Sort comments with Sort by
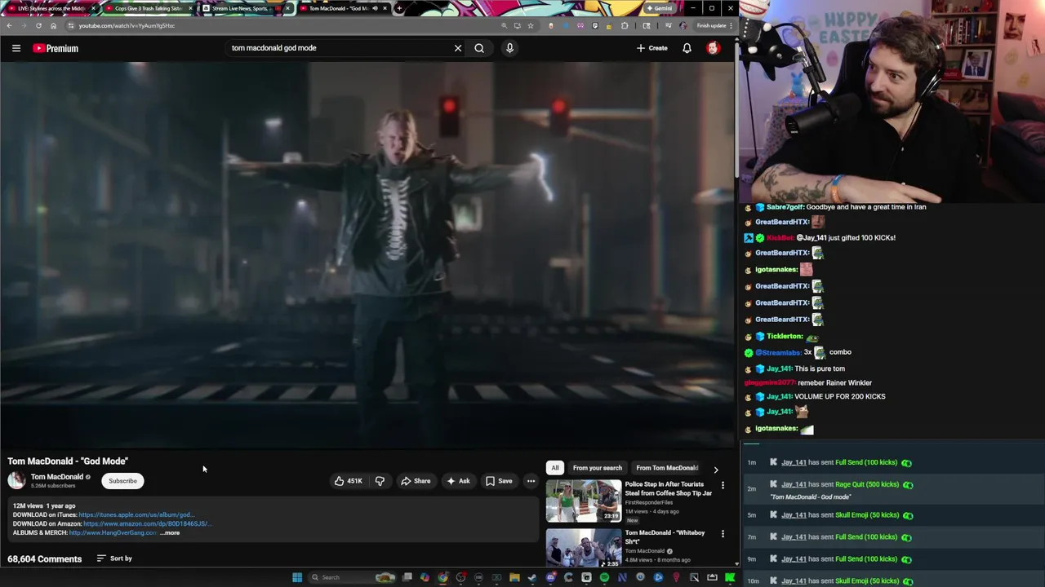Screen dimensions: 1045x587 (114, 558)
